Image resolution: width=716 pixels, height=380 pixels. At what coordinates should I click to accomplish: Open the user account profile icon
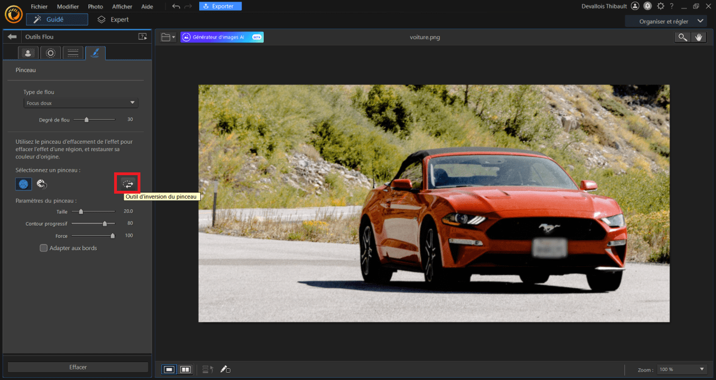pos(635,6)
